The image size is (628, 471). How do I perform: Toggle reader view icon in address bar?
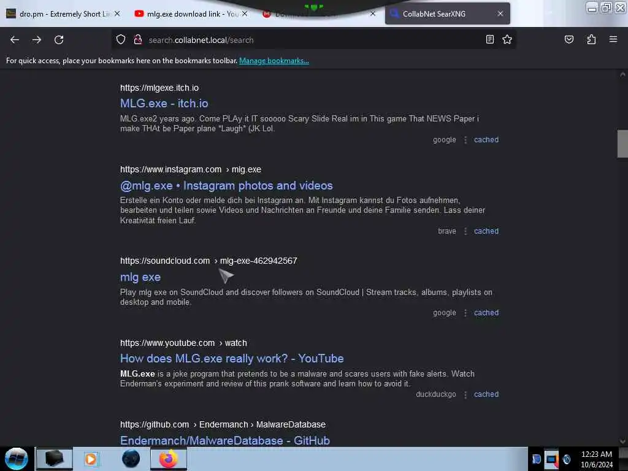489,39
